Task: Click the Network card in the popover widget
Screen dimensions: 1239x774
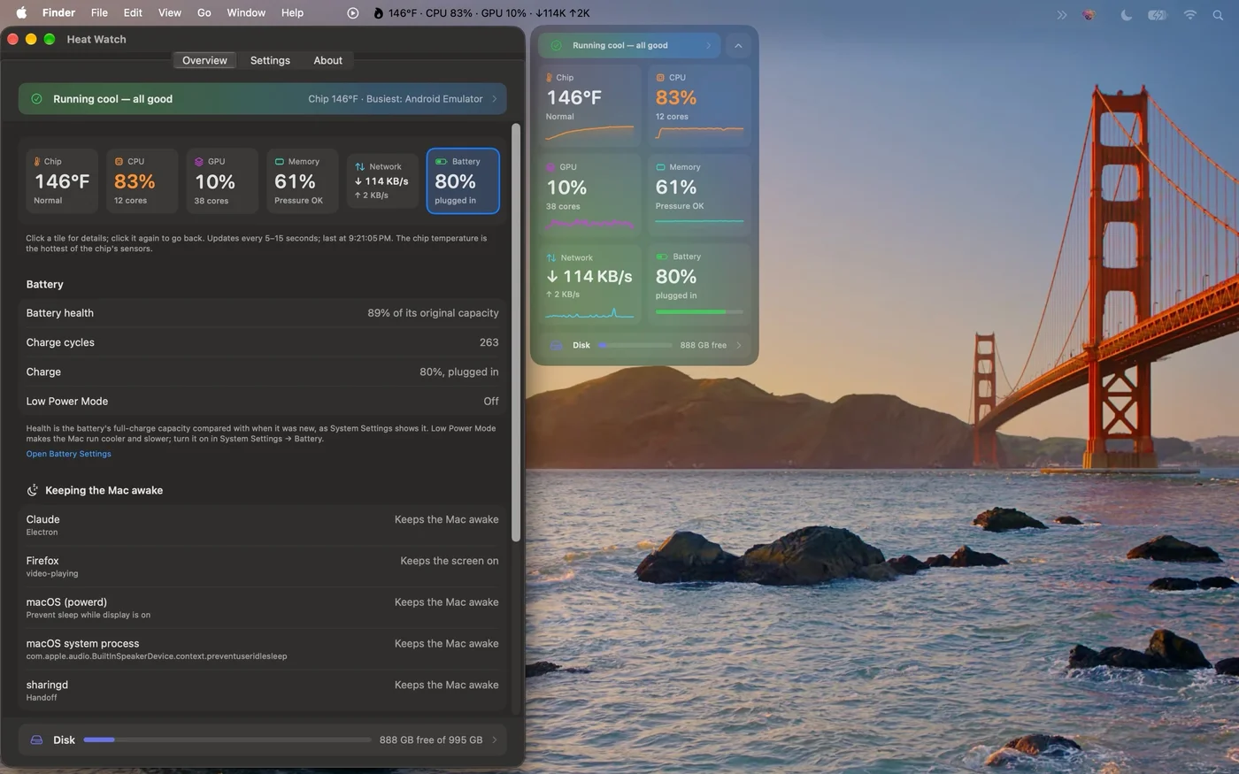Action: [589, 284]
